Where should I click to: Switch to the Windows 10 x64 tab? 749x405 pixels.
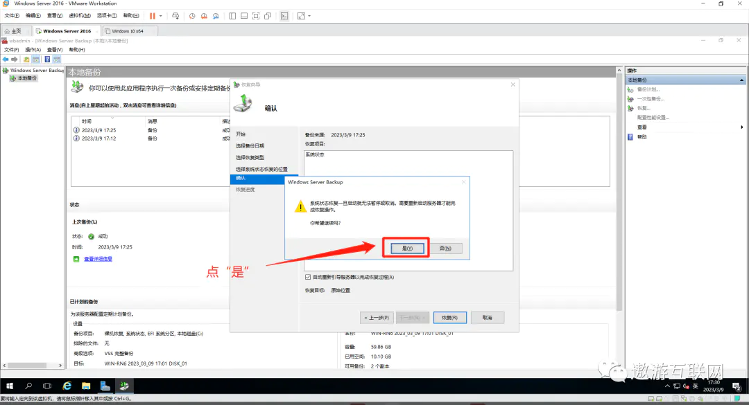coord(128,31)
